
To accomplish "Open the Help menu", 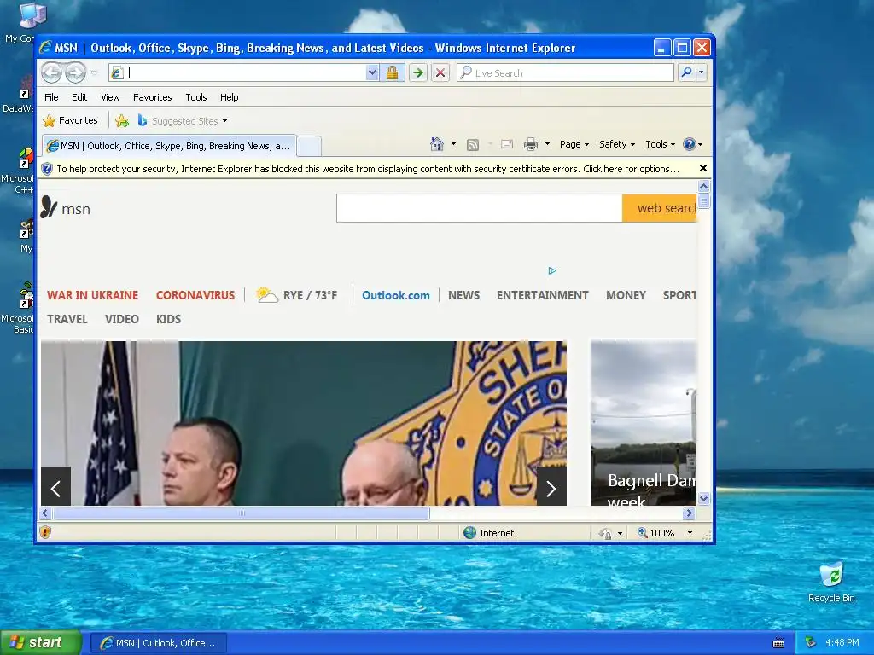I will pos(229,97).
